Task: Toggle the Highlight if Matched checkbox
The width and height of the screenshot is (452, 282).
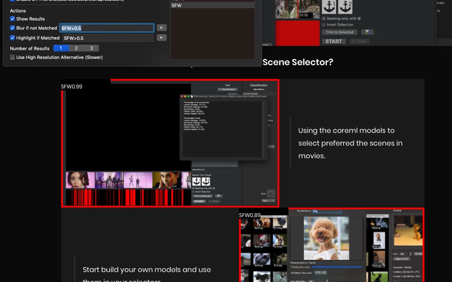Action: click(x=12, y=38)
